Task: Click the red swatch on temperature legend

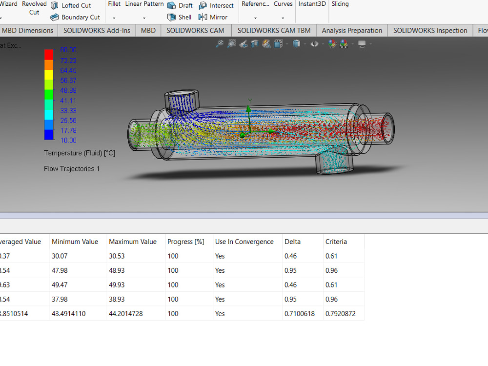Action: click(x=49, y=54)
